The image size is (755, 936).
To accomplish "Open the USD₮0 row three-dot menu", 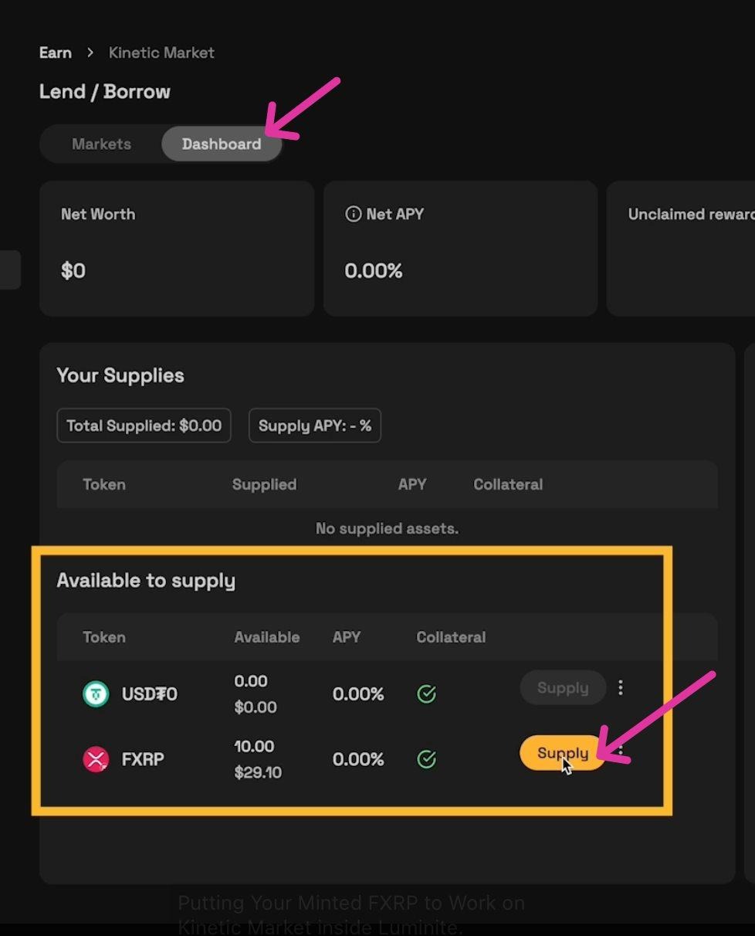I will pos(621,687).
